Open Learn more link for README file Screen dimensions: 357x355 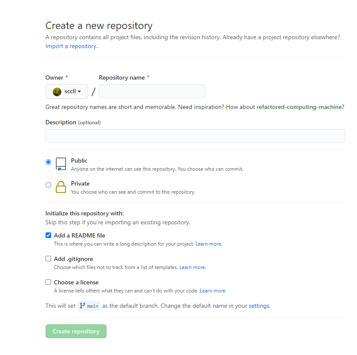click(208, 244)
